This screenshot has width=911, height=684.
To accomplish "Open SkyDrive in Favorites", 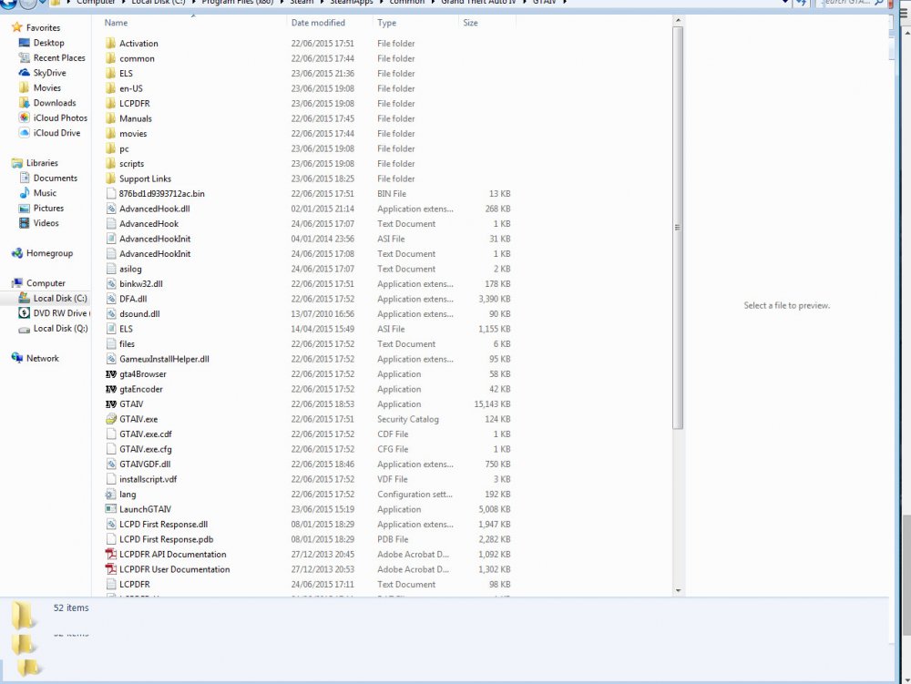I will pos(49,73).
